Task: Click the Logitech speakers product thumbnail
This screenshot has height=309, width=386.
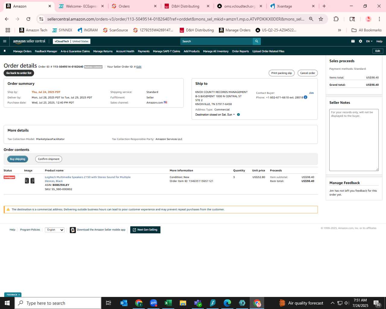Action: point(30,181)
